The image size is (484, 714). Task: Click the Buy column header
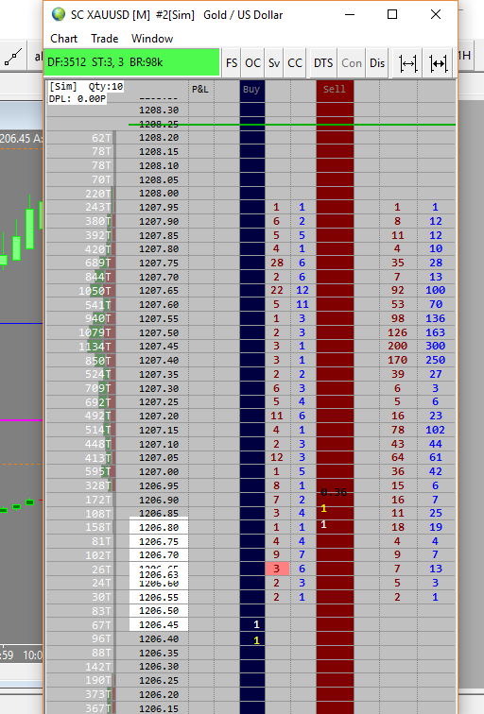251,89
